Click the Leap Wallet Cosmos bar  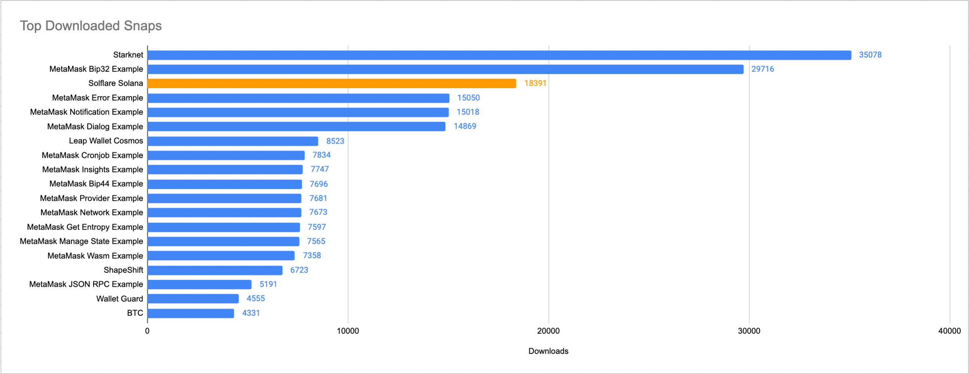click(233, 141)
